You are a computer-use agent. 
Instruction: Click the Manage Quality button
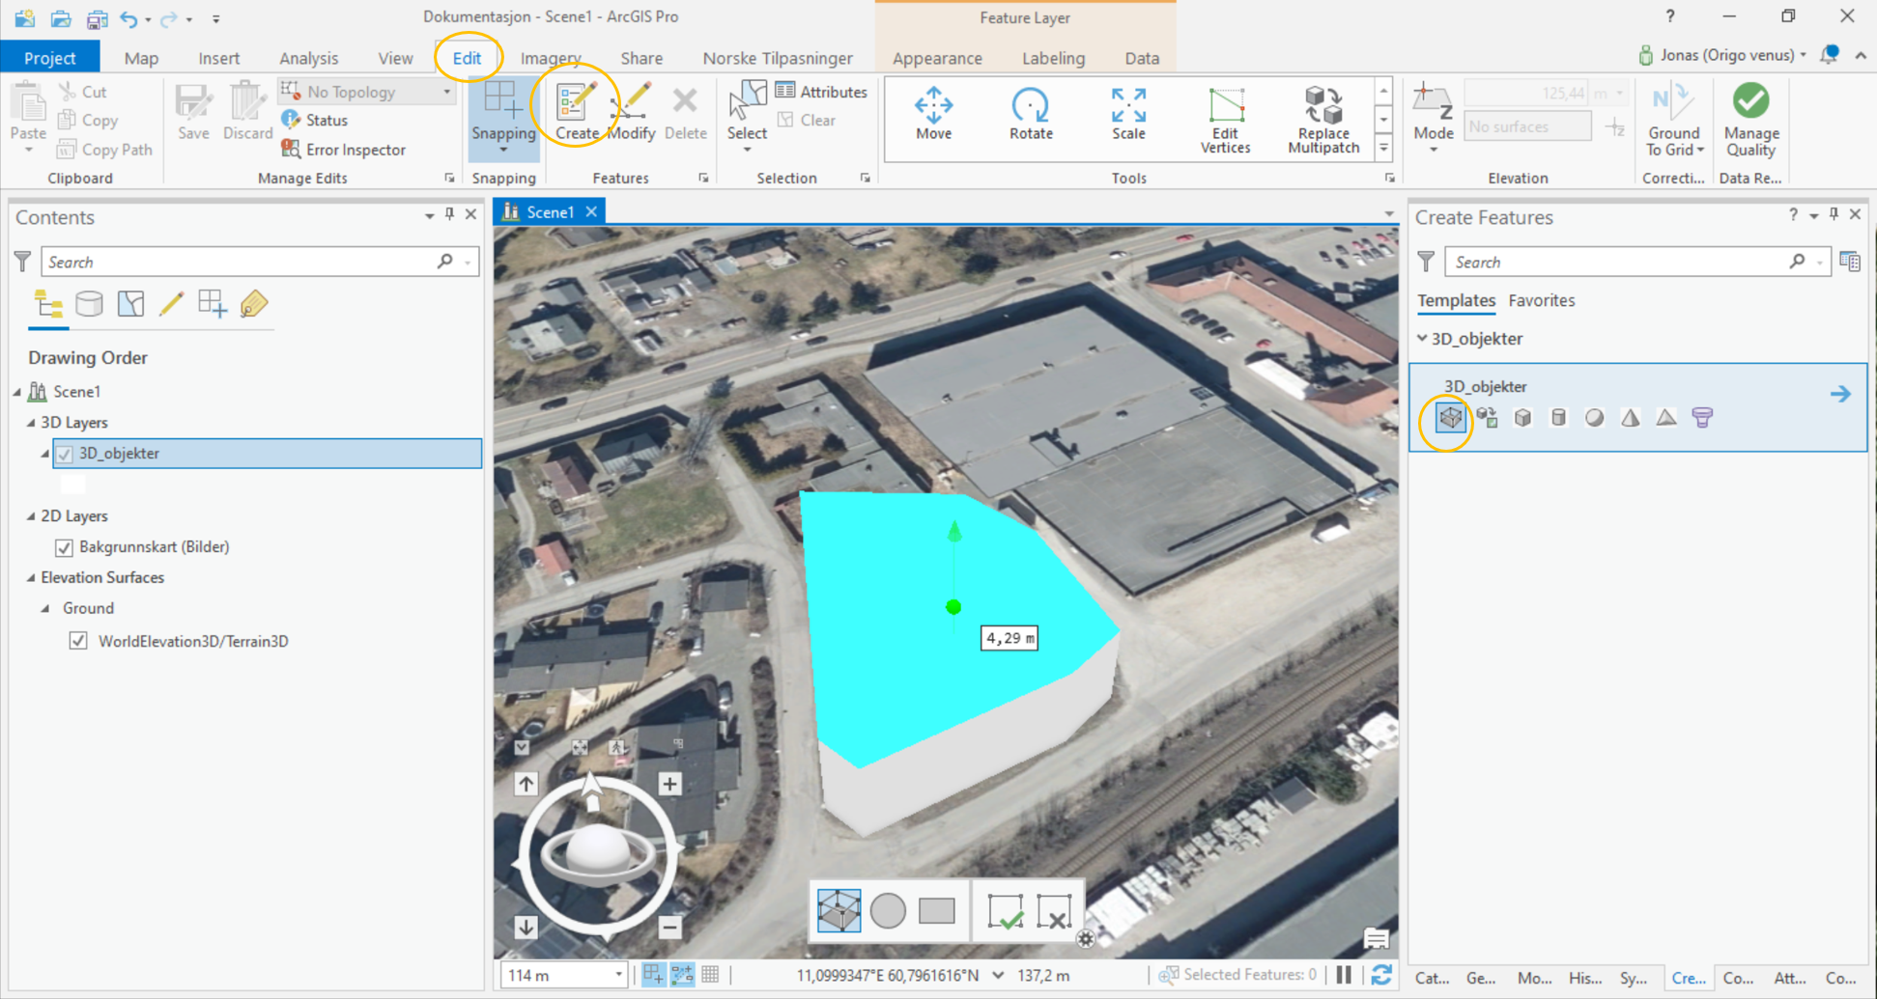[1750, 120]
